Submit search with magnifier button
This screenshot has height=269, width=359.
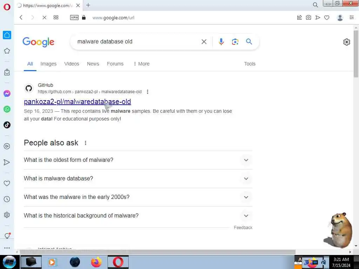tap(249, 41)
